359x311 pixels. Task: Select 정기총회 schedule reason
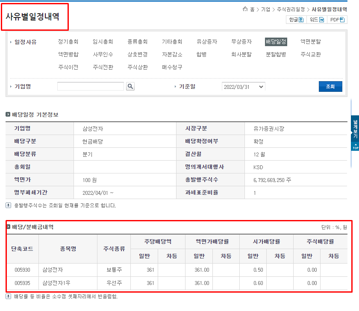pos(68,41)
